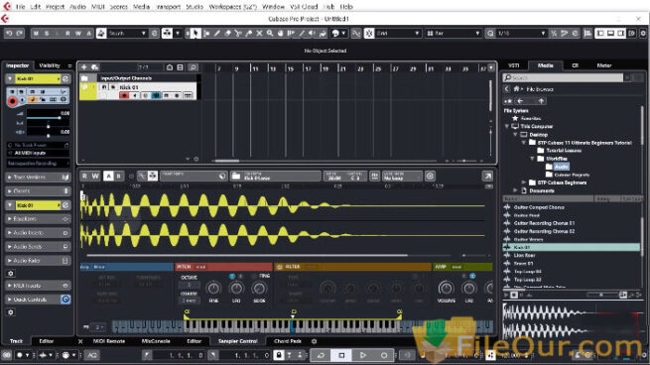Adjust the sampler Pitch Fine knob

click(213, 288)
